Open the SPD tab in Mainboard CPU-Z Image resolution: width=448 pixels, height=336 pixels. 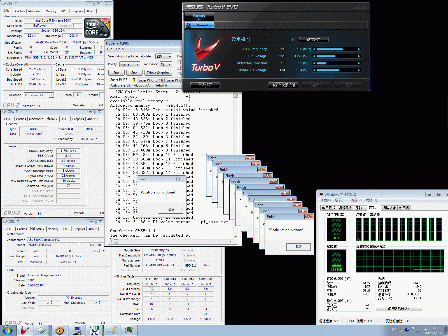64,229
